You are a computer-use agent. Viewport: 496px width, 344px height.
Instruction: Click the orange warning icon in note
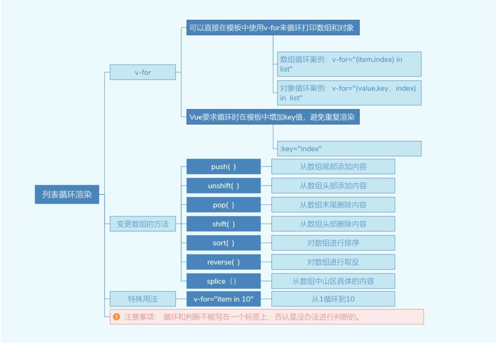pos(117,317)
